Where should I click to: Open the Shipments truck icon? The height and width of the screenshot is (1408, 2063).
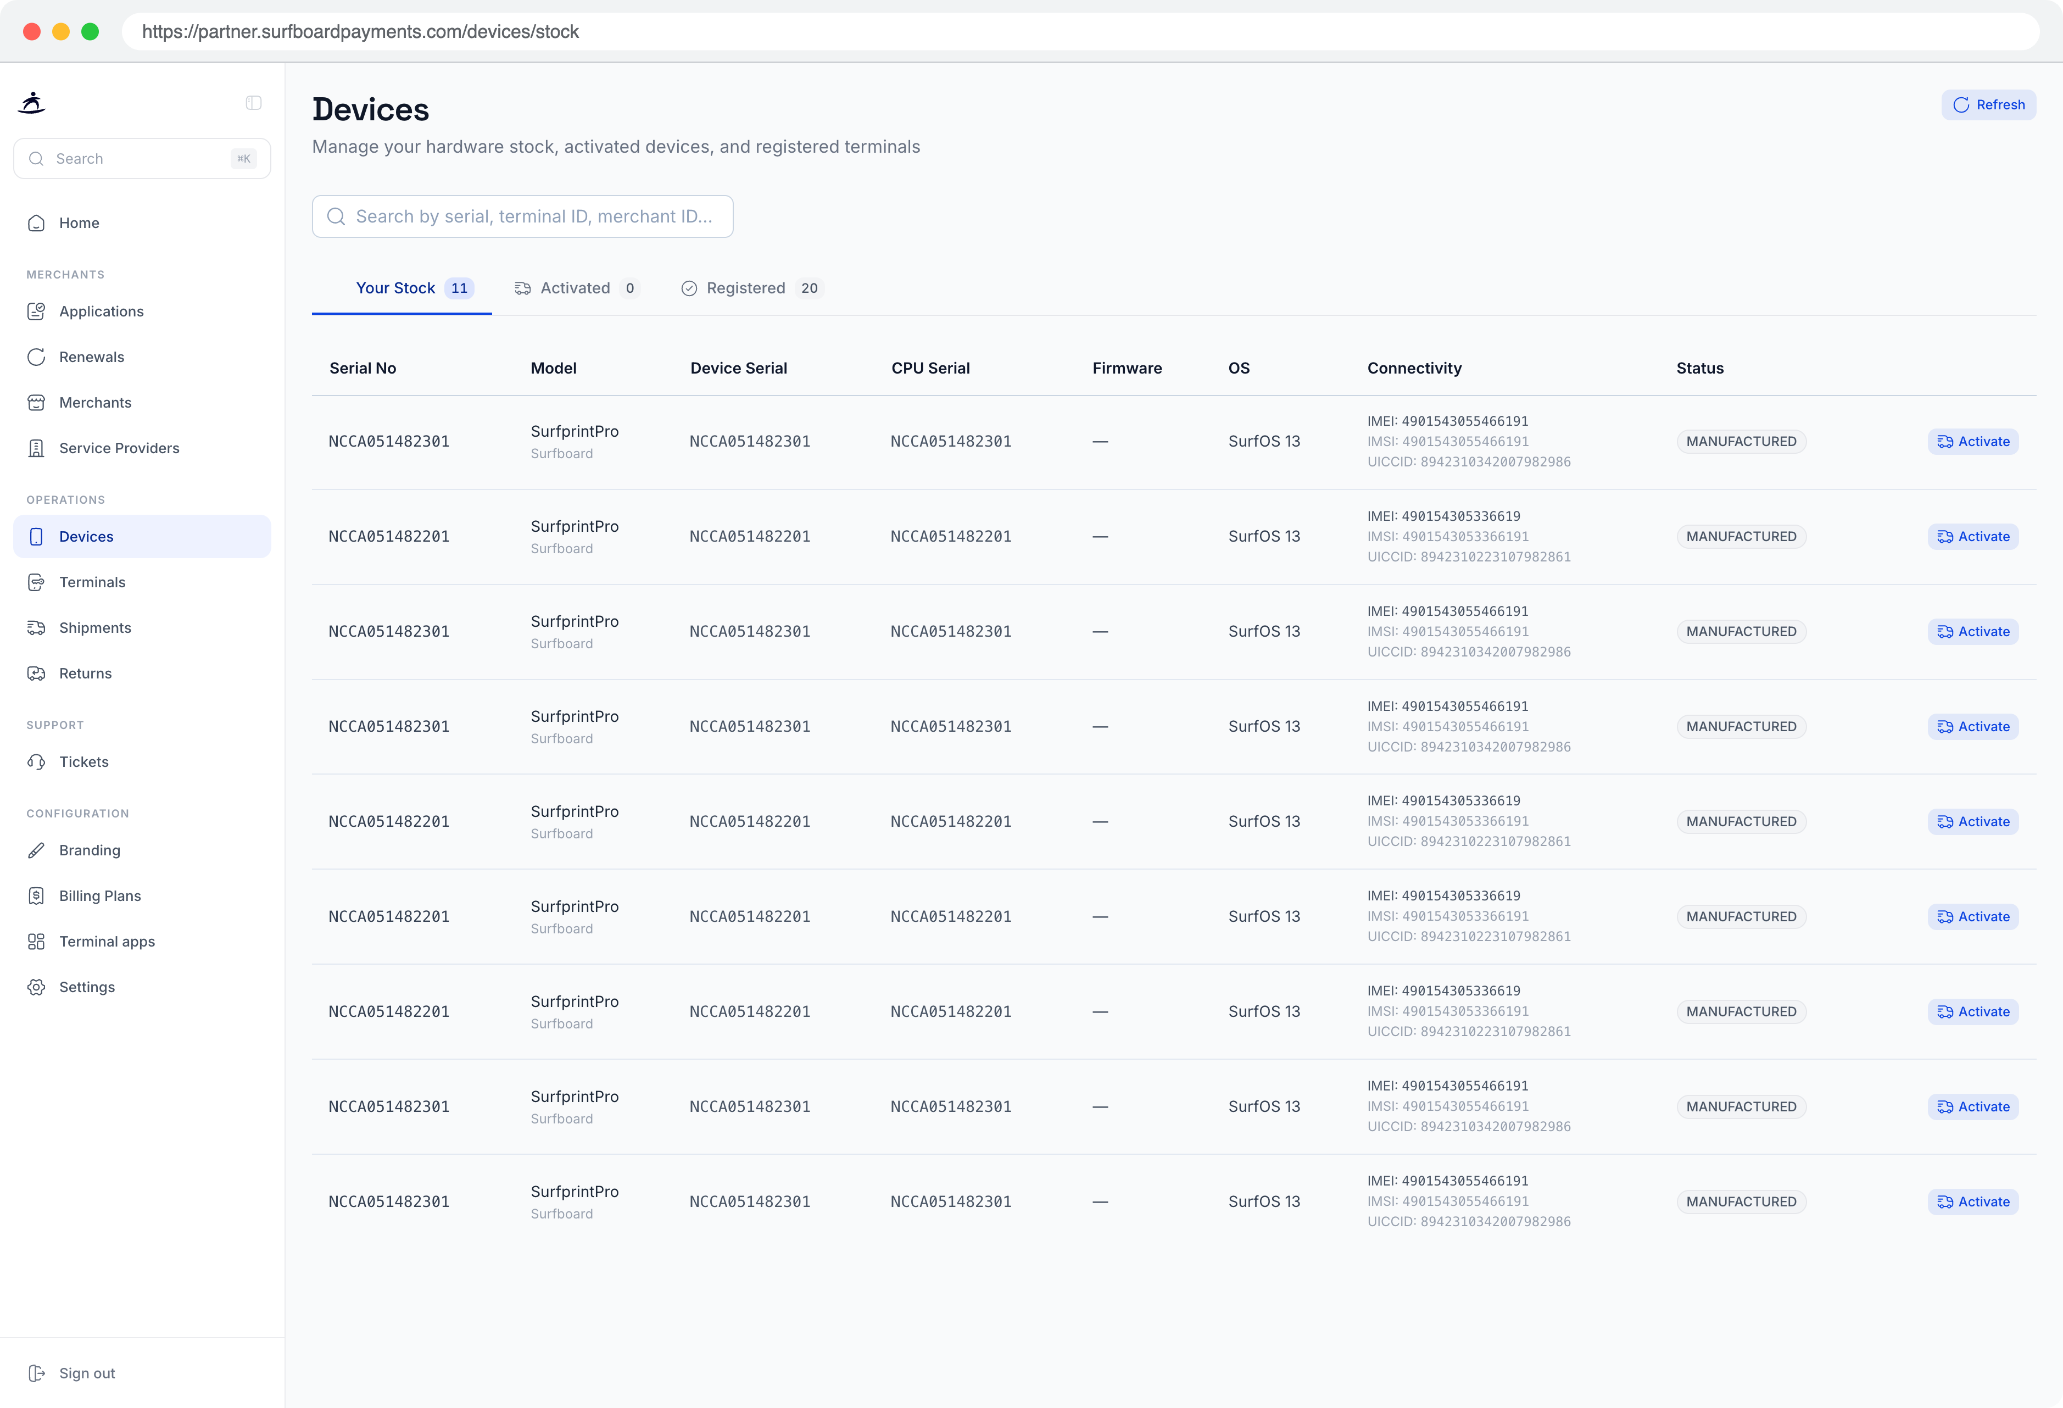(36, 628)
